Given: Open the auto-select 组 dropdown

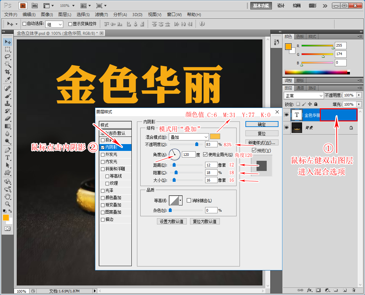Looking at the screenshot, I should coord(54,24).
